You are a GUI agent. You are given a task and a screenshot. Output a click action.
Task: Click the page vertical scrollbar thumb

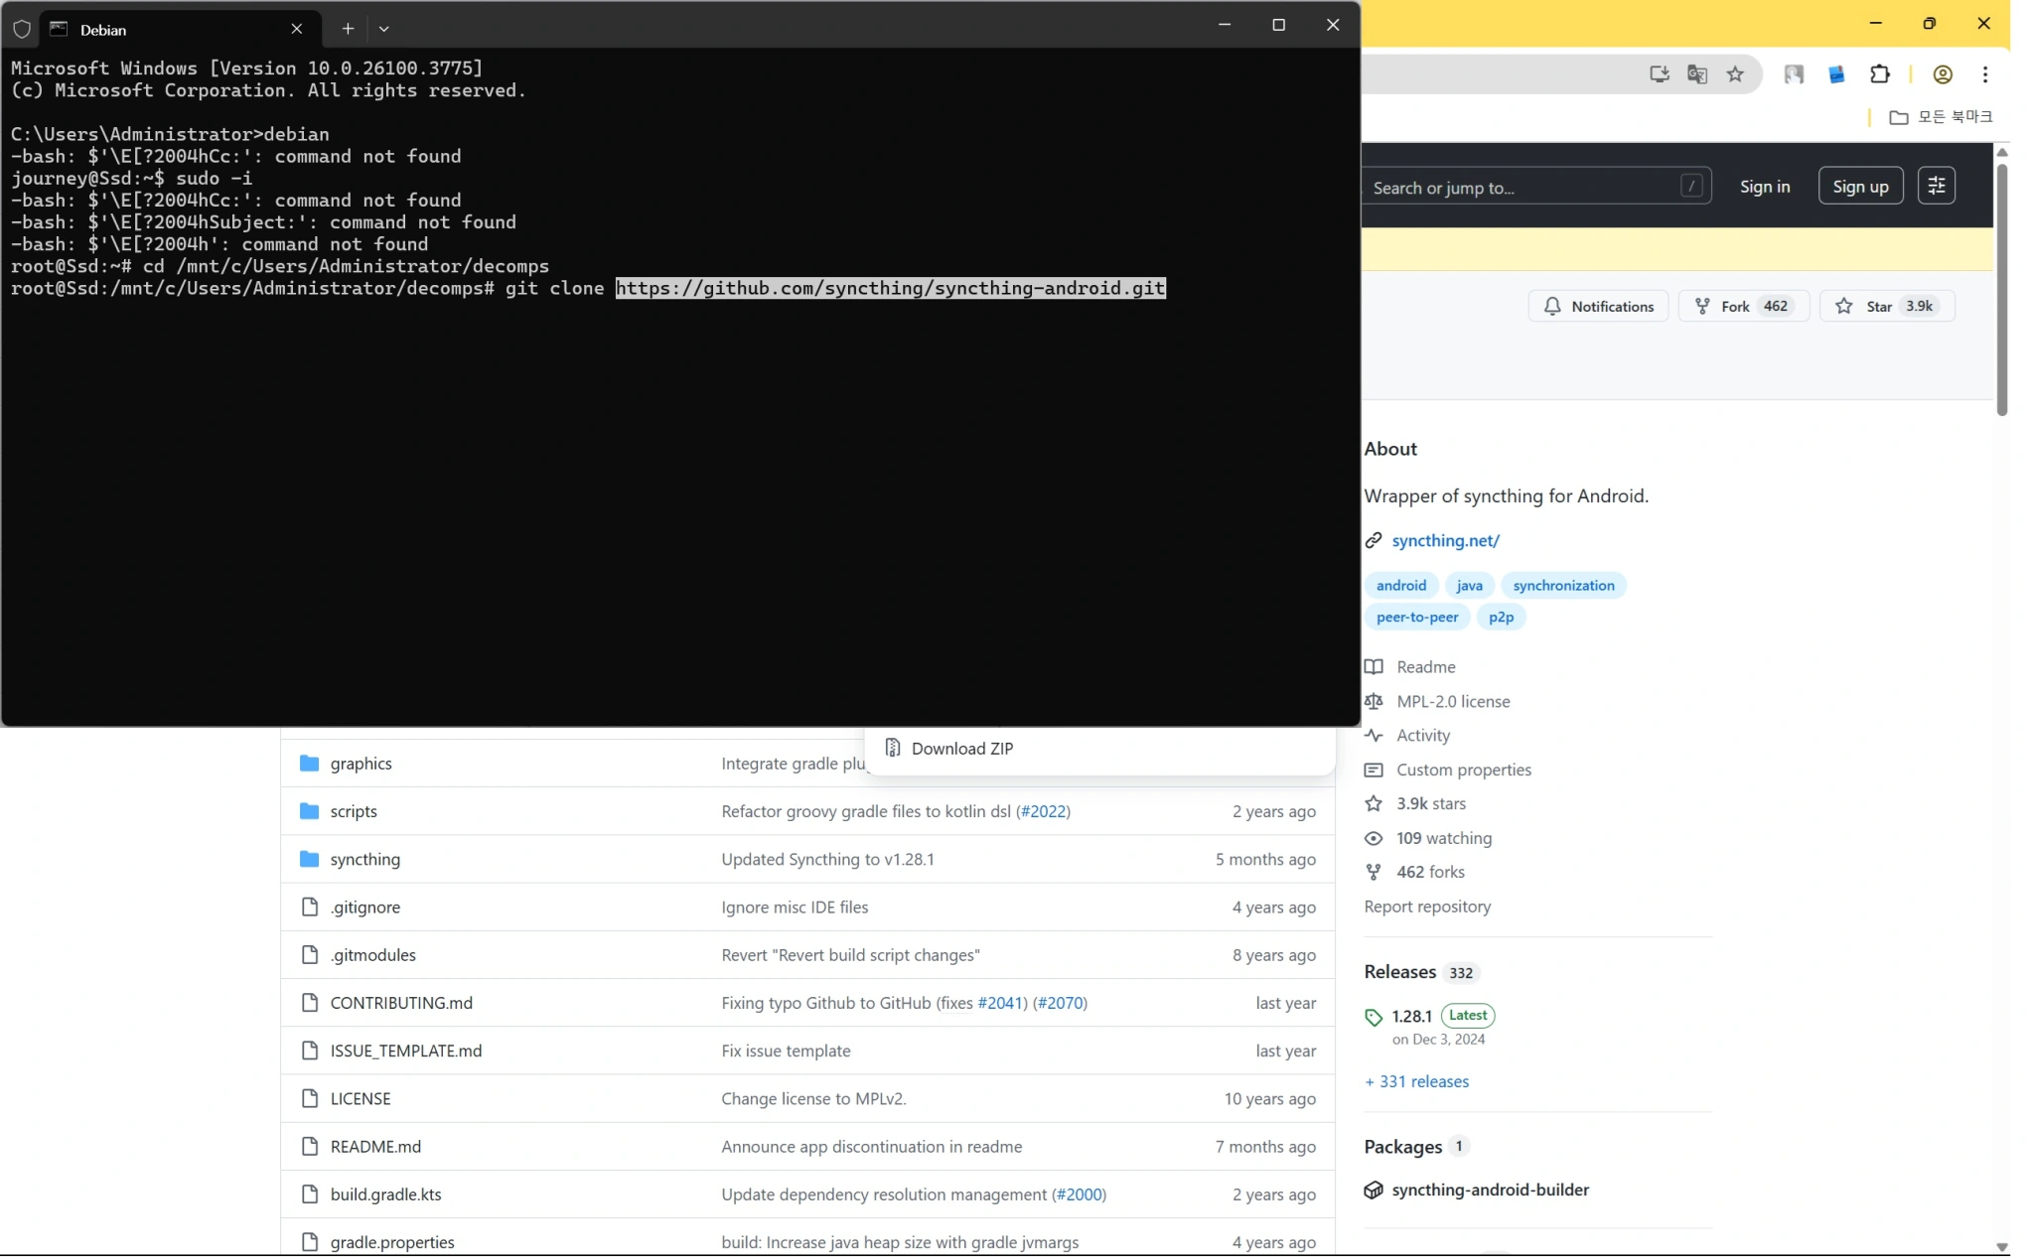pos(2001,288)
